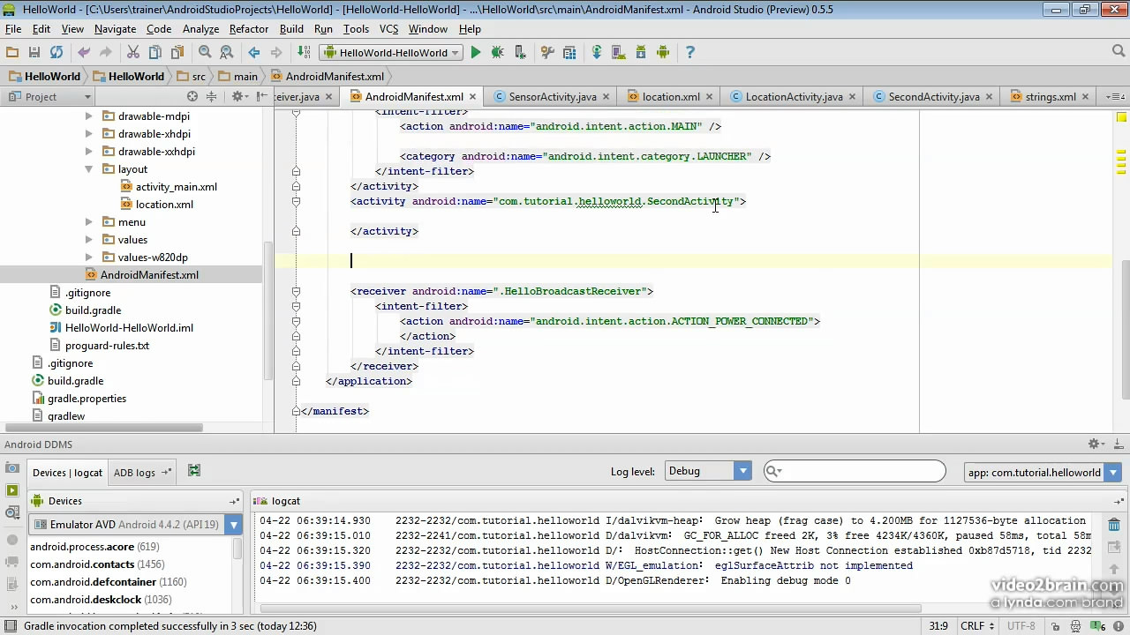This screenshot has height=635, width=1130.
Task: Select activity_main.xml in project tree
Action: pos(176,186)
